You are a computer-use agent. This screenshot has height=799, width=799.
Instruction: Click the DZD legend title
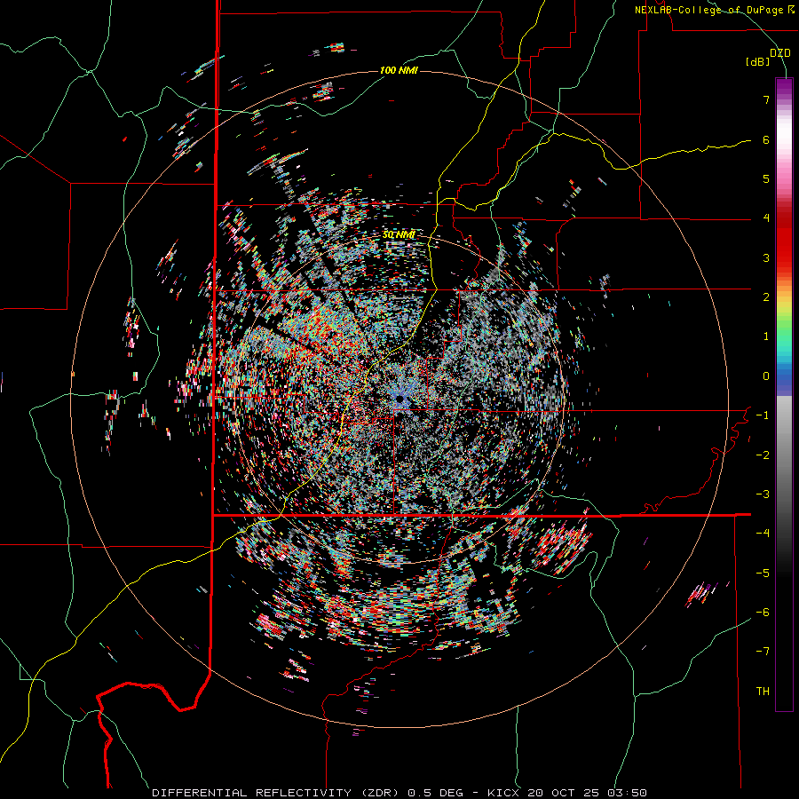click(x=779, y=53)
